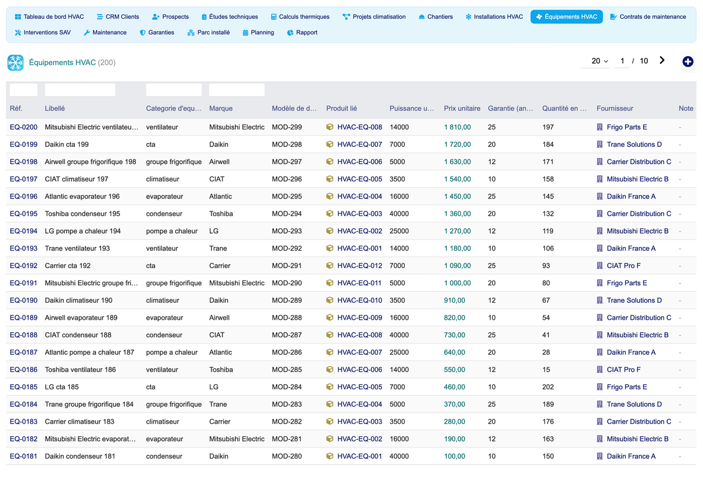This screenshot has width=703, height=493.
Task: Click price 100,00 in EQ-0181 row
Action: pos(455,456)
